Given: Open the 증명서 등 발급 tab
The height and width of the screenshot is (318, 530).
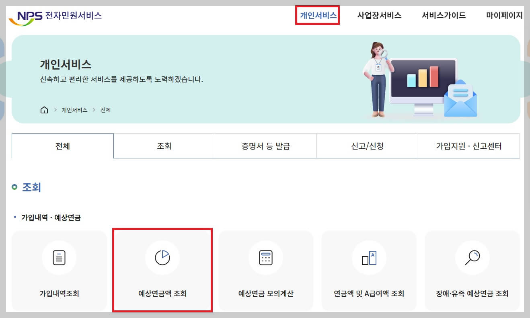Looking at the screenshot, I should click(x=266, y=146).
